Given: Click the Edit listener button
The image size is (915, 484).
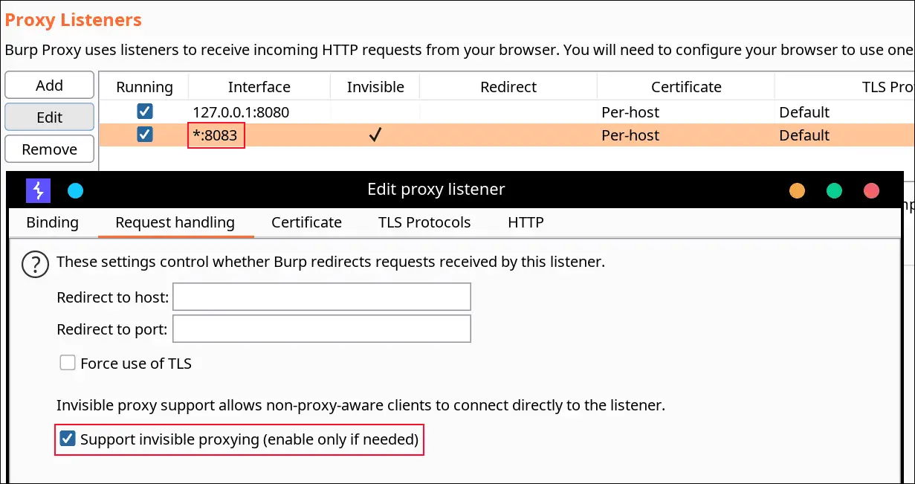Looking at the screenshot, I should 50,117.
